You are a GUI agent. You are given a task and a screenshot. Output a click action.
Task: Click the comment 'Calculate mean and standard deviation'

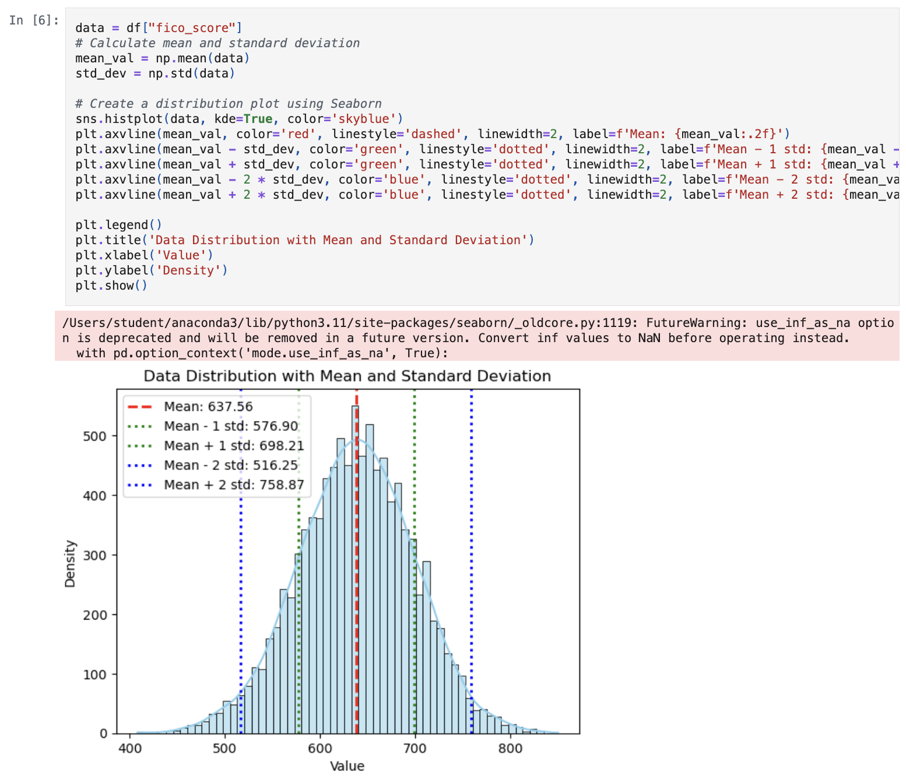(217, 43)
